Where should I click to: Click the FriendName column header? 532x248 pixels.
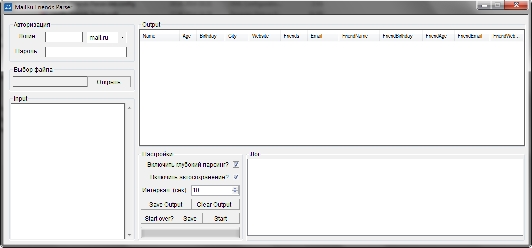pos(359,36)
